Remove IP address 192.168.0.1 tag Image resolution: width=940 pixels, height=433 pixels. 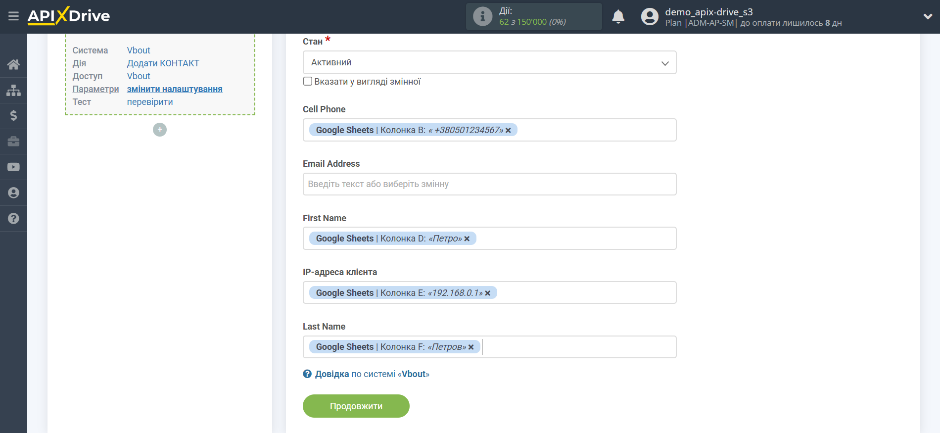[487, 293]
